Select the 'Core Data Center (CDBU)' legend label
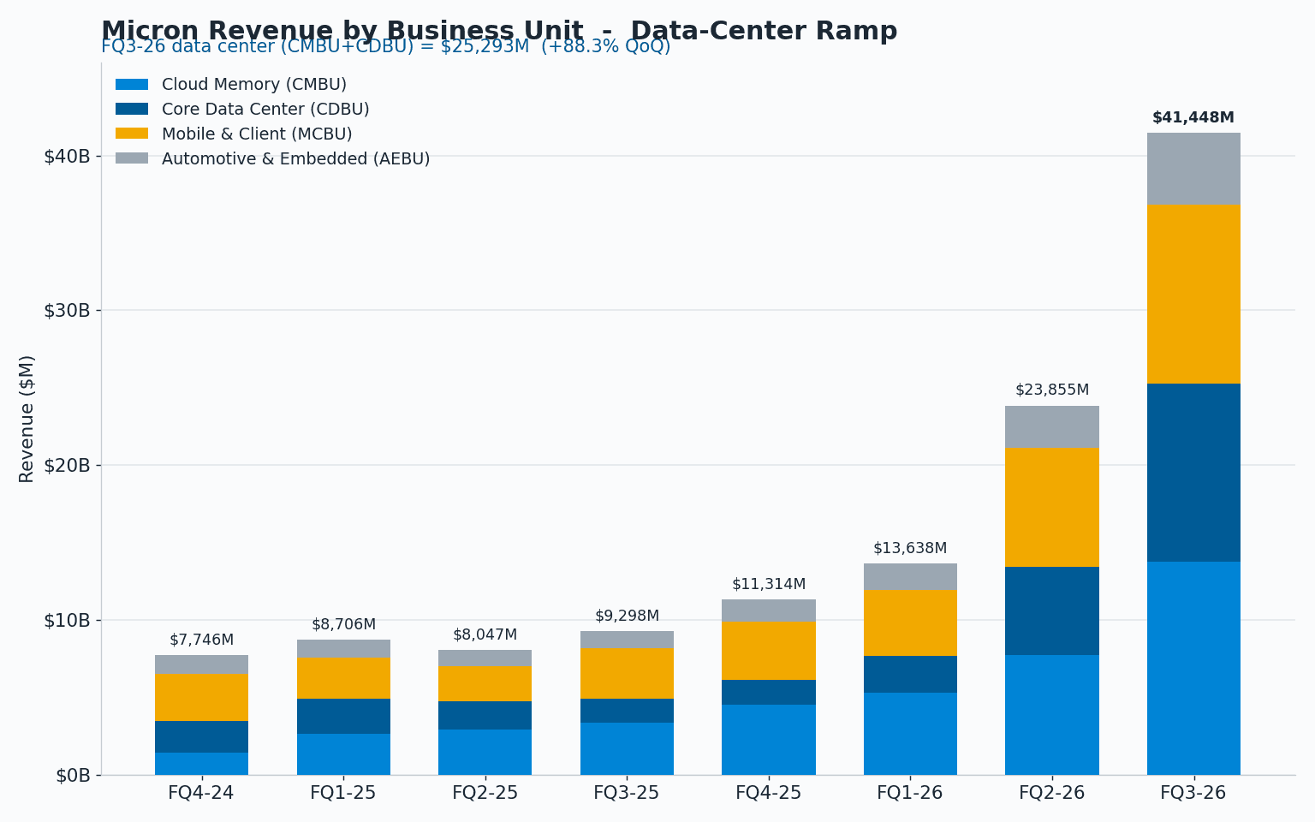The image size is (1315, 822). point(265,110)
